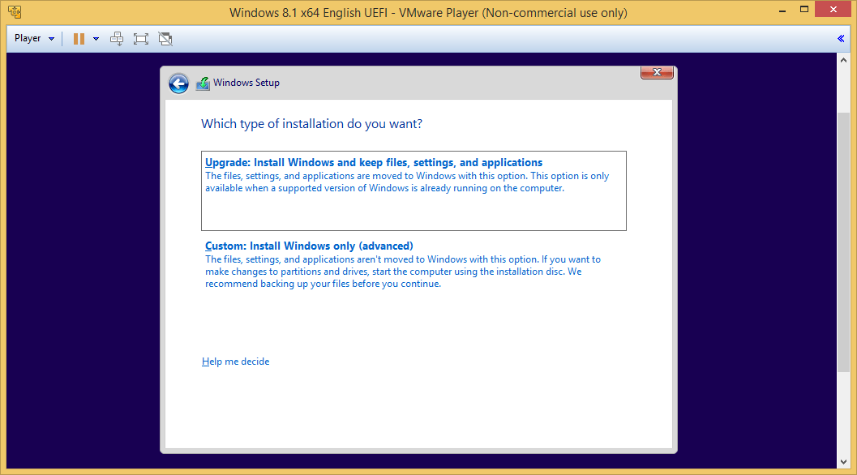Close the Windows Setup dialog
This screenshot has height=475, width=857.
pos(657,72)
